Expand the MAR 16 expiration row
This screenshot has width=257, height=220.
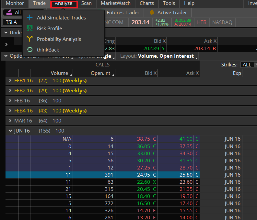click(10, 121)
